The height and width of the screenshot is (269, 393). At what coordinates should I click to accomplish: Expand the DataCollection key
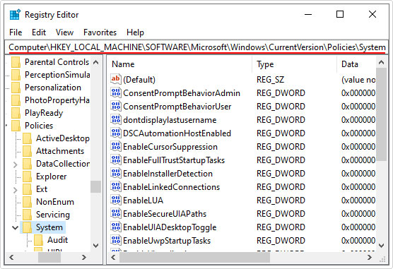(16, 165)
